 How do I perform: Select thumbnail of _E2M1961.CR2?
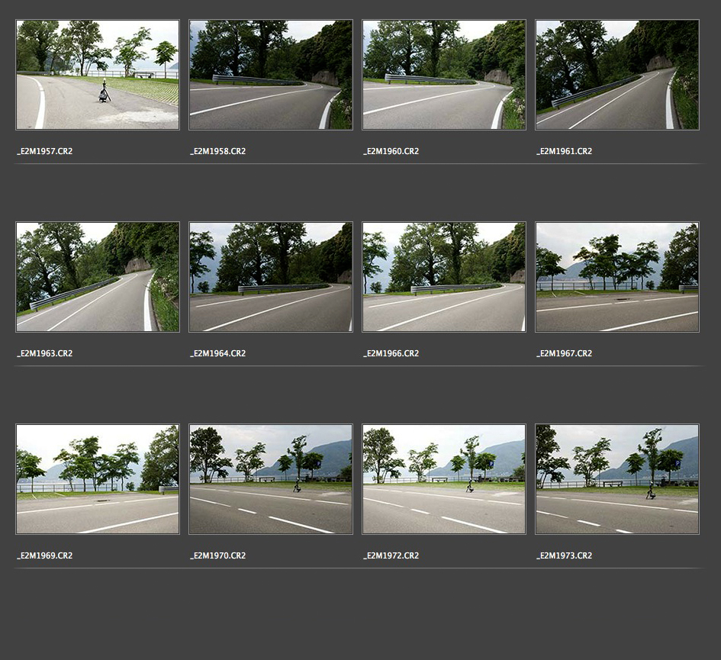click(x=617, y=75)
